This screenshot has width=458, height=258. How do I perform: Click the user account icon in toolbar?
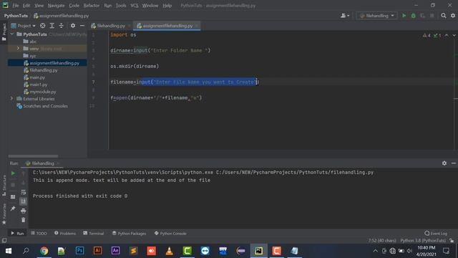(x=345, y=16)
